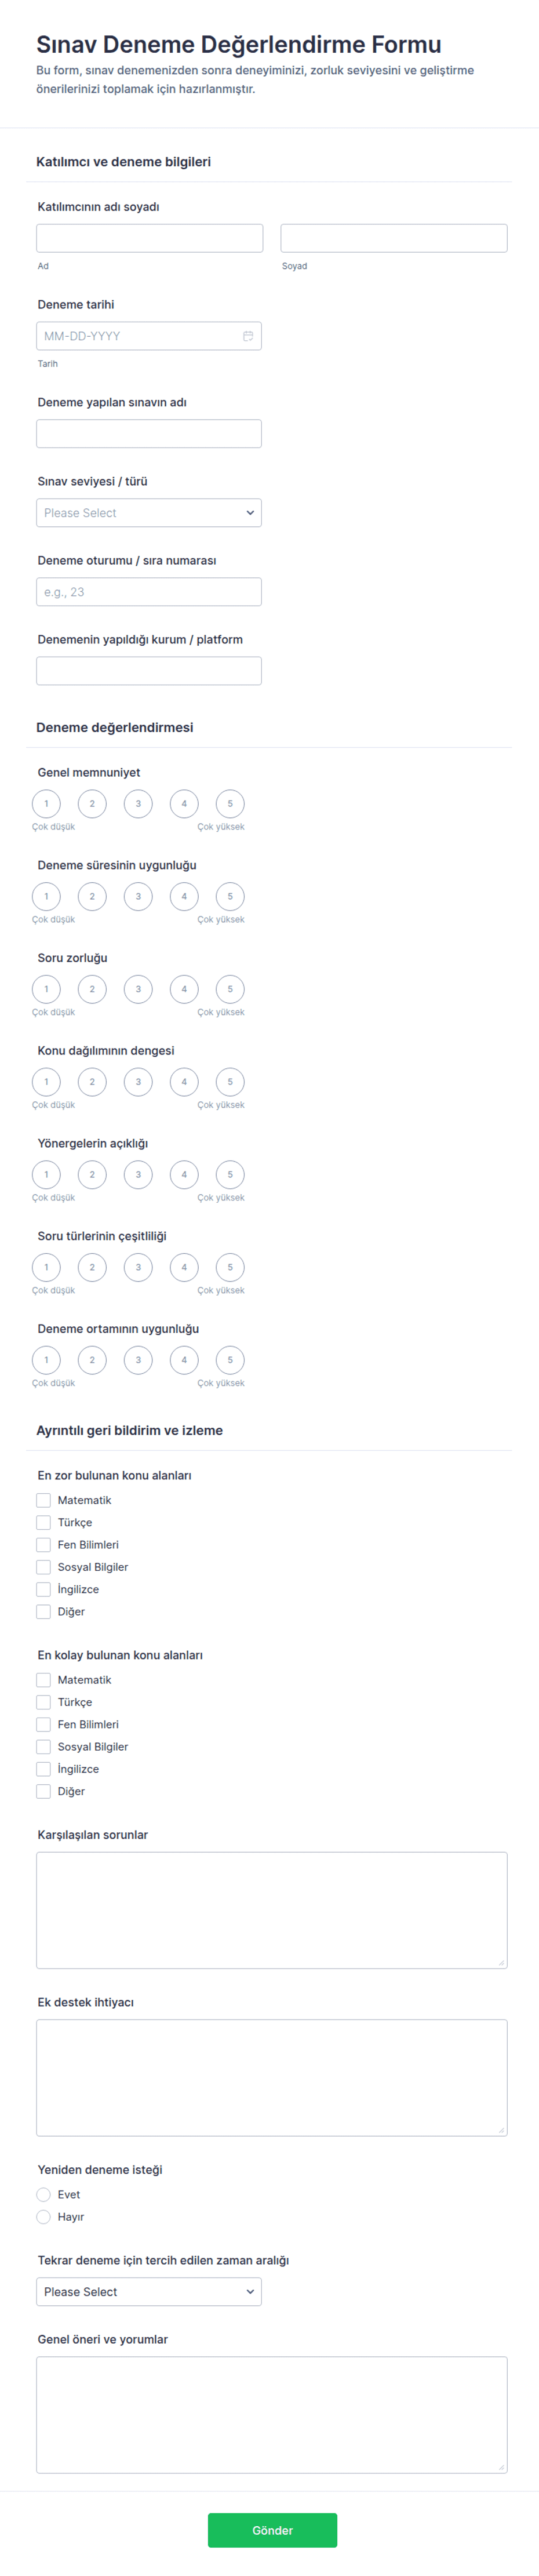
Task: Select Hayır for Yeniden deneme isteği
Action: pyautogui.click(x=43, y=2217)
